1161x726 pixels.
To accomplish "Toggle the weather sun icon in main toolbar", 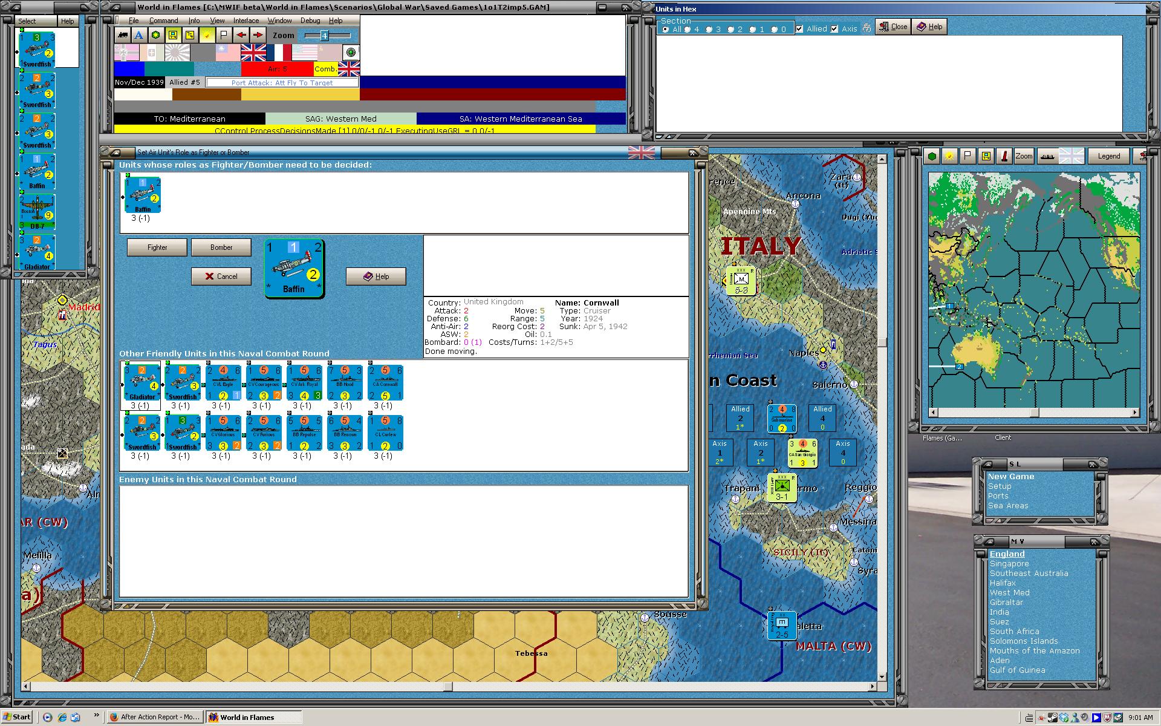I will coord(207,35).
